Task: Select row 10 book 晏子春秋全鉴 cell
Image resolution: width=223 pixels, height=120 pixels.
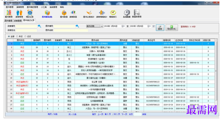Action: click(97, 78)
